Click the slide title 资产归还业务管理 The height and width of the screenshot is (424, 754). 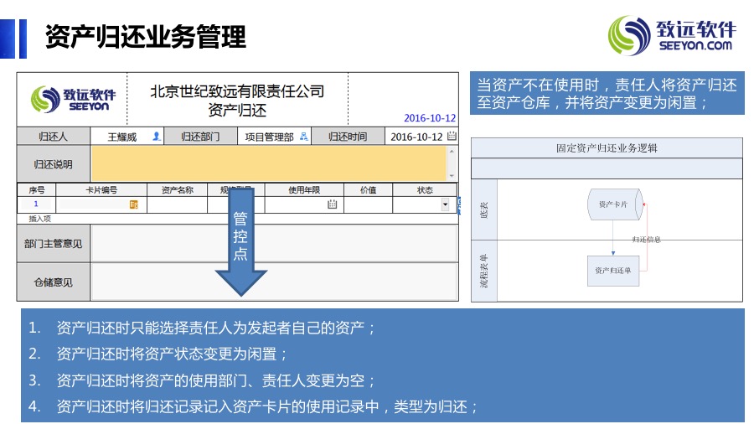tap(146, 37)
